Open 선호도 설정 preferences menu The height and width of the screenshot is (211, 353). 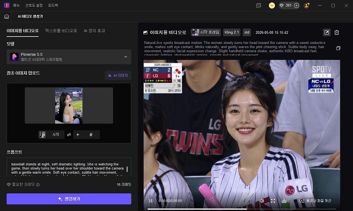[34, 5]
